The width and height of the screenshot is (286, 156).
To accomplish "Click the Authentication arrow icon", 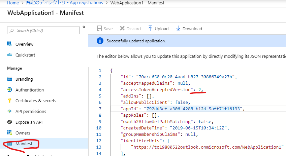I will pos(9,89).
